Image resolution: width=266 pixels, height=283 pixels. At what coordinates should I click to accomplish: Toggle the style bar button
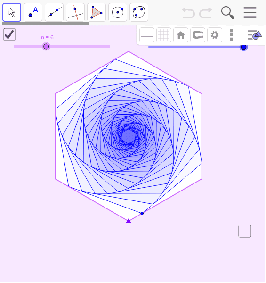tap(255, 35)
